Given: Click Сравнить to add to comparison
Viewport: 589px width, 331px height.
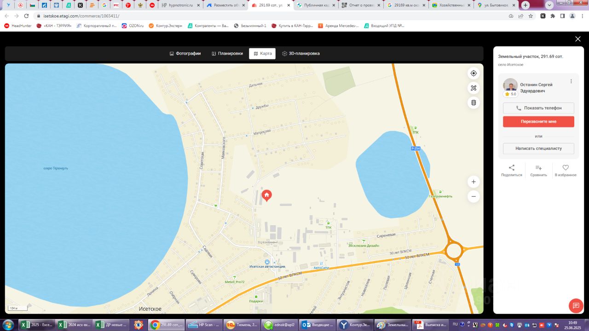Looking at the screenshot, I should tap(538, 171).
